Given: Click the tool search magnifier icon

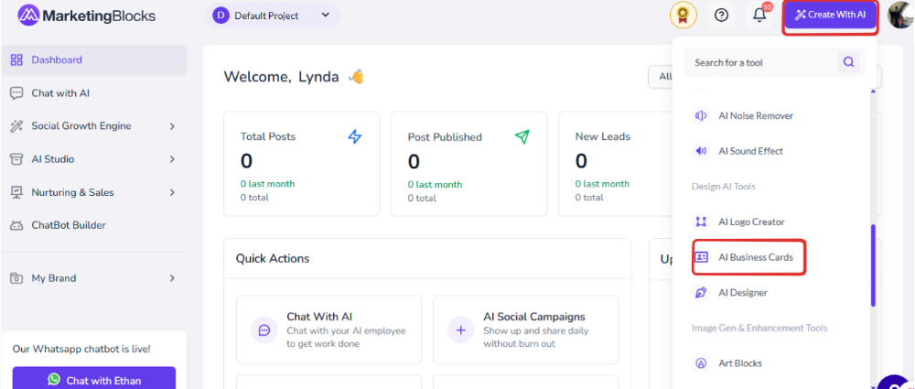Looking at the screenshot, I should point(849,62).
